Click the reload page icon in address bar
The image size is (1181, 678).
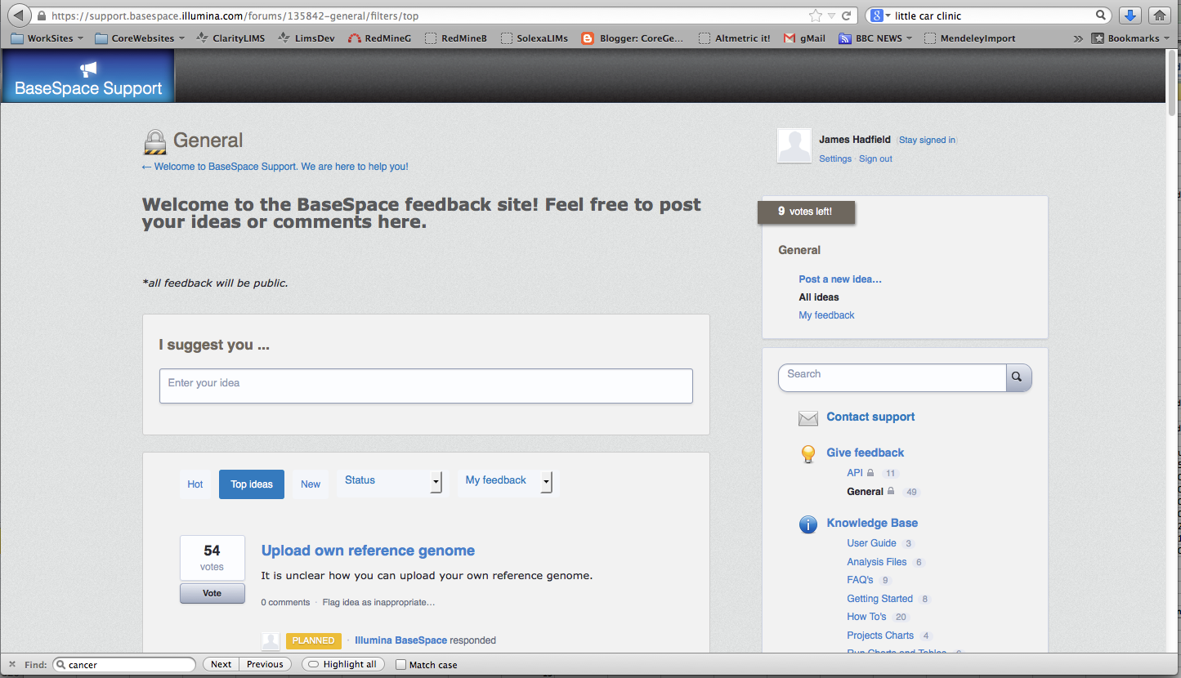pyautogui.click(x=846, y=16)
